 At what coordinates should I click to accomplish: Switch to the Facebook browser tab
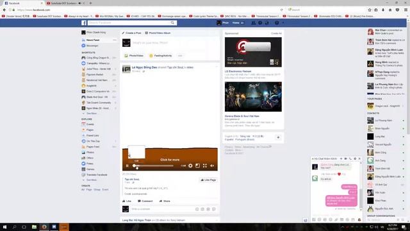click(23, 3)
